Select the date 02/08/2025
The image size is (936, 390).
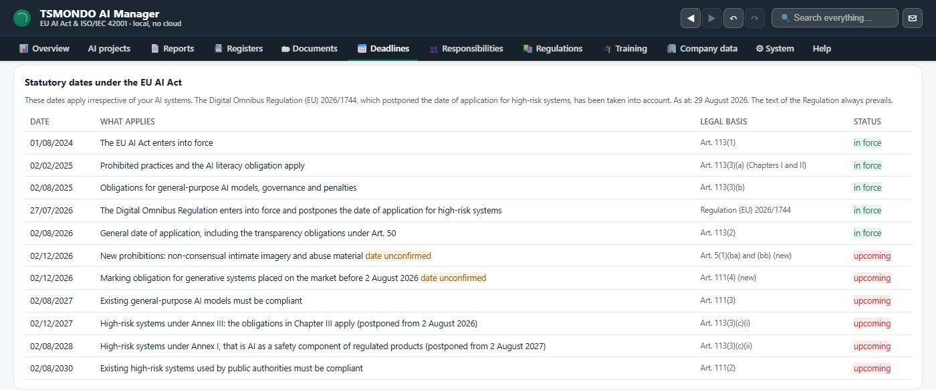(x=51, y=188)
